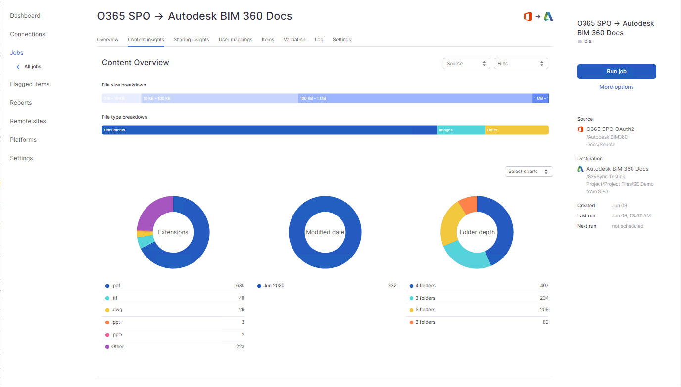The image size is (681, 387).
Task: Click the 3 folders legend dot
Action: pyautogui.click(x=412, y=298)
